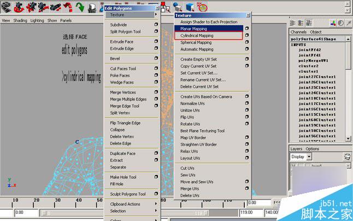Click the color channels icon above Channel Box
353x221 pixels.
tap(333, 23)
